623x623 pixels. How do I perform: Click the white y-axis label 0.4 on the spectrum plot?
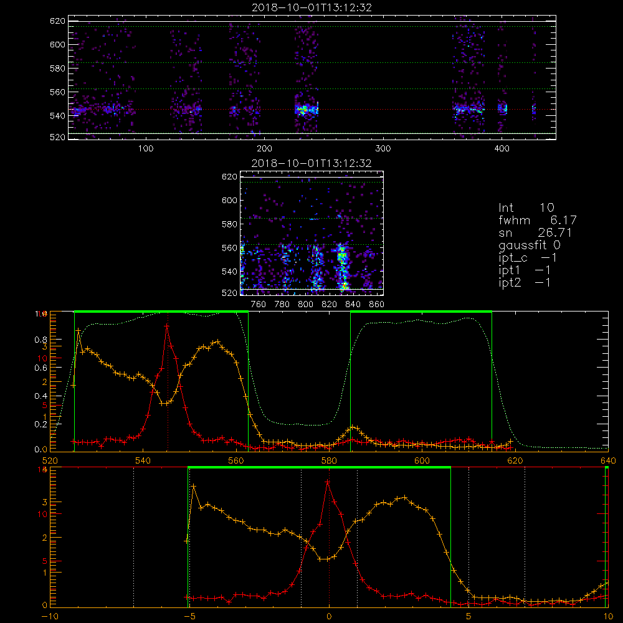tap(40, 396)
